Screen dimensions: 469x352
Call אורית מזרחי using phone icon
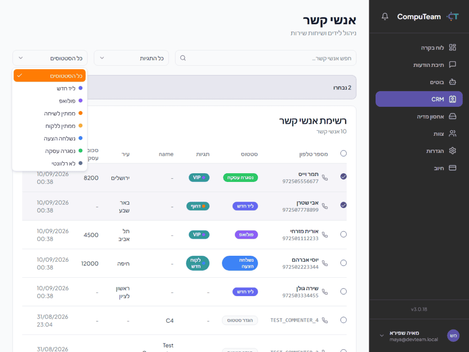coord(325,235)
